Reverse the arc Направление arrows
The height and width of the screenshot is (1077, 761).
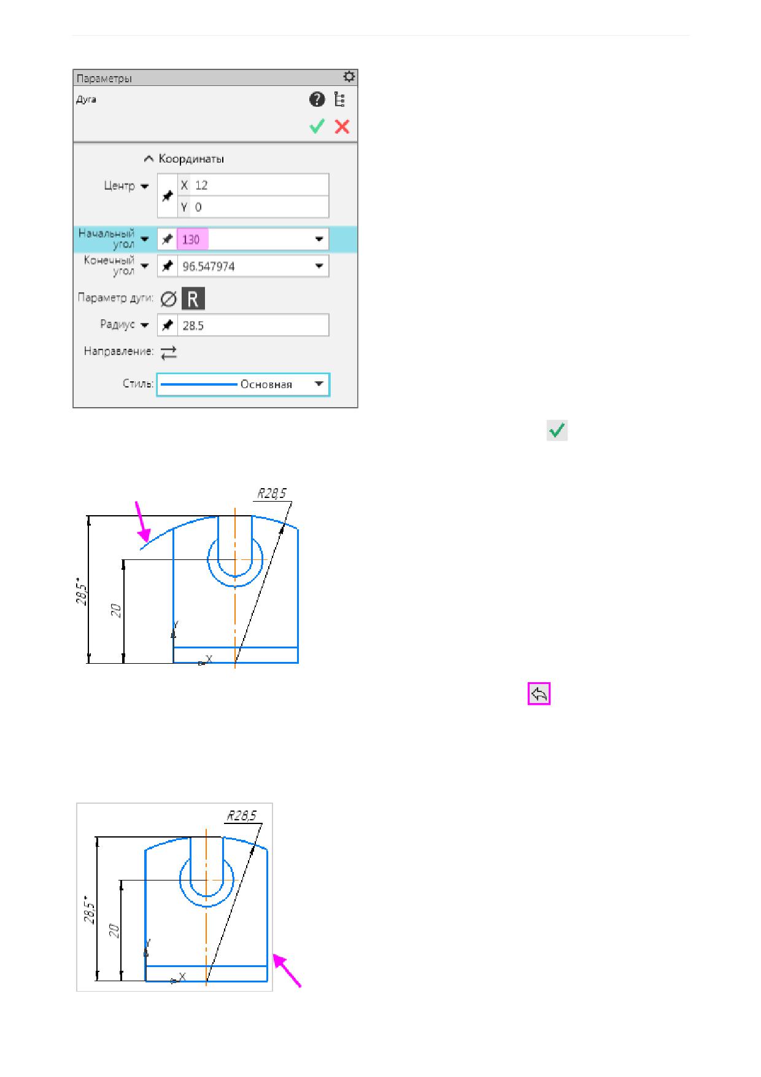tap(169, 352)
